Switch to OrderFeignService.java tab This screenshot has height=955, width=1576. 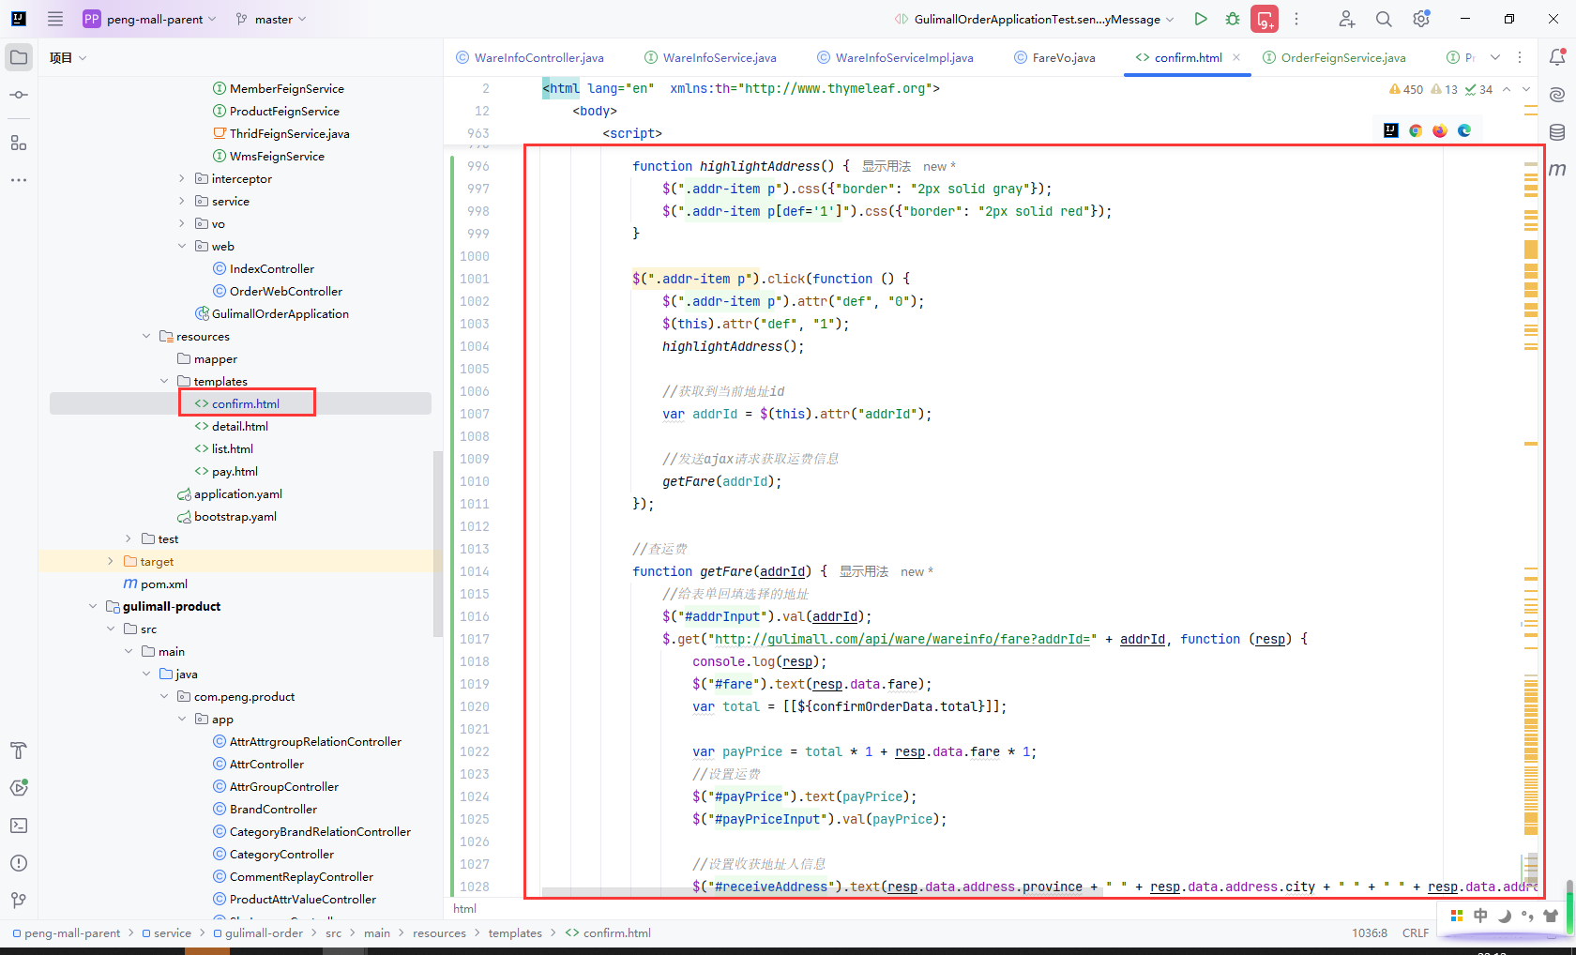[1334, 57]
